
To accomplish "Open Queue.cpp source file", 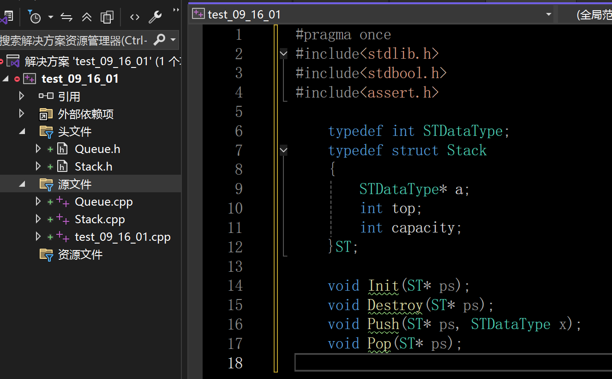I will pyautogui.click(x=104, y=202).
